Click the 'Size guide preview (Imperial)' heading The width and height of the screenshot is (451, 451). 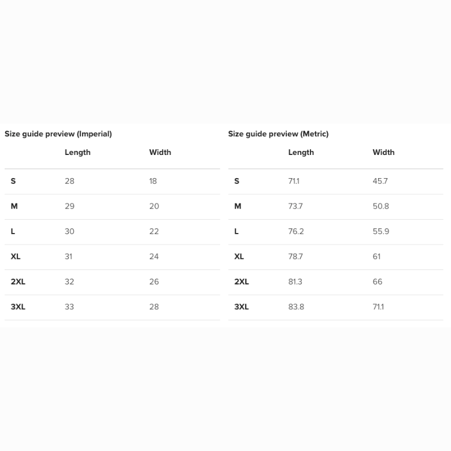(58, 134)
